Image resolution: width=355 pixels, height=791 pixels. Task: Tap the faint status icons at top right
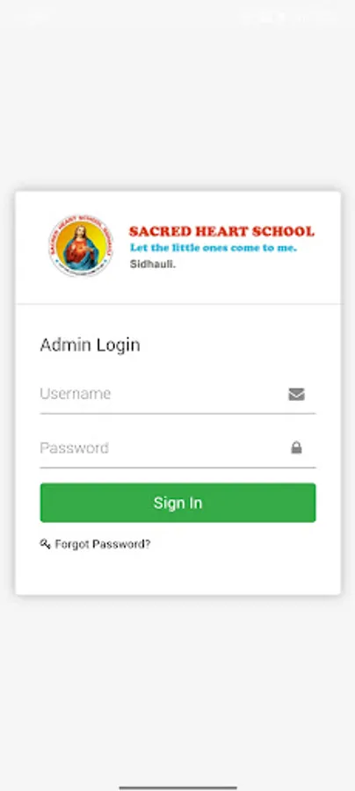tap(289, 18)
